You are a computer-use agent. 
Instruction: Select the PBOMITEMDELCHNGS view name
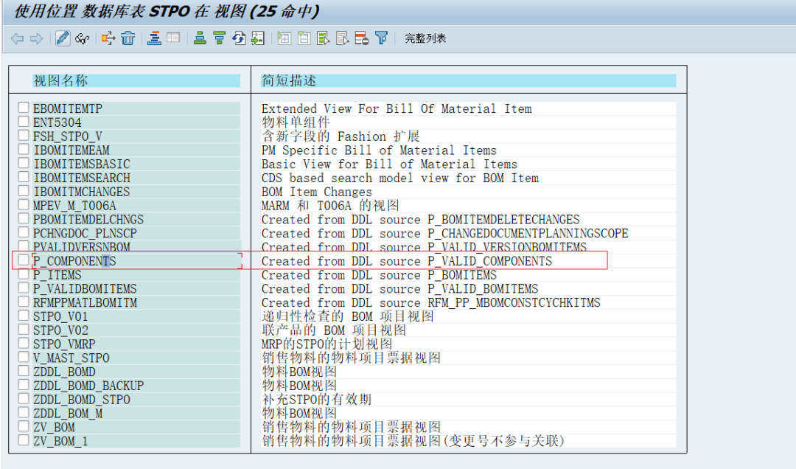[88, 220]
